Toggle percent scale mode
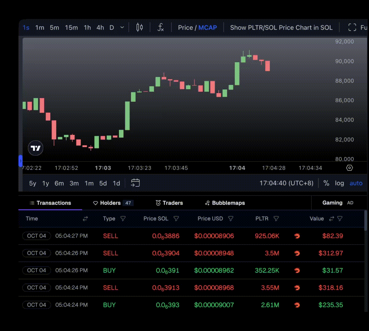The width and height of the screenshot is (369, 331). (326, 183)
